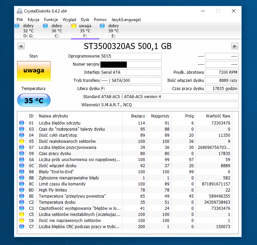This screenshot has height=245, width=257.
Task: Click the blue status icon for attribute BD
Action: [22, 190]
